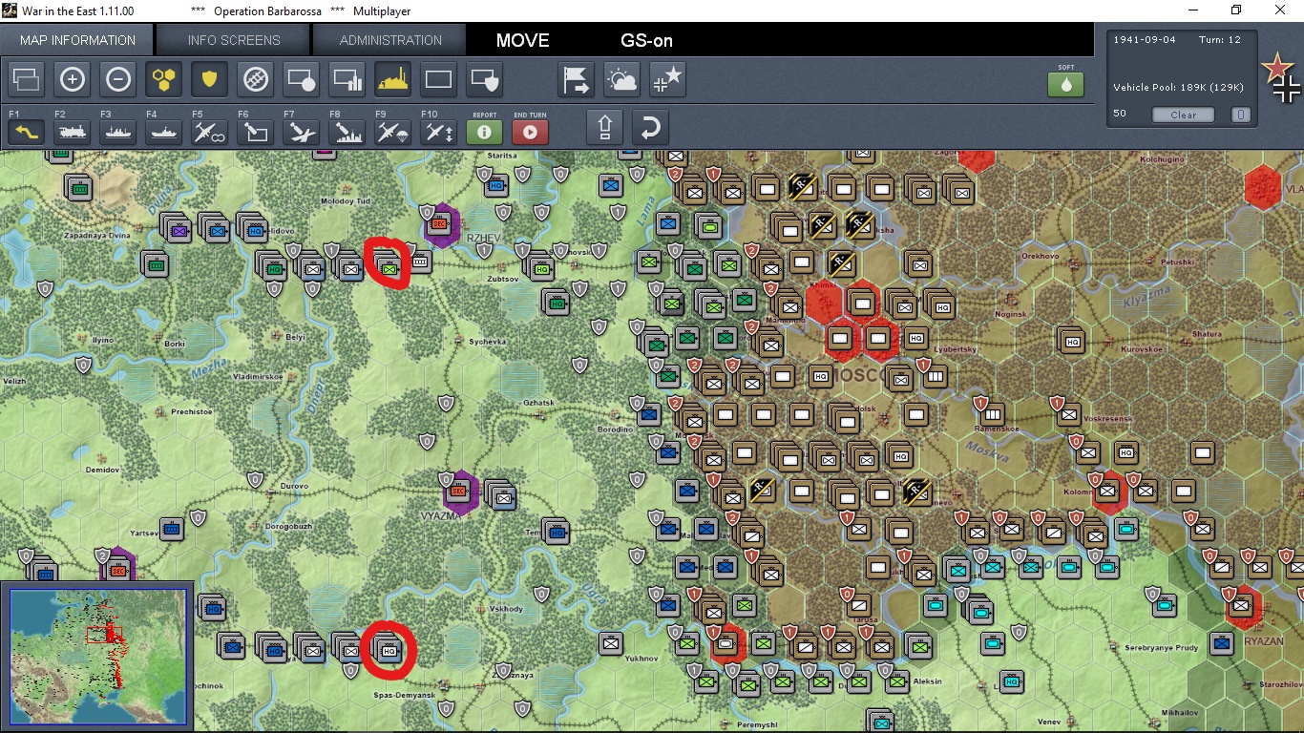Select F4 amphibious ship mode
The height and width of the screenshot is (733, 1304).
pyautogui.click(x=163, y=132)
